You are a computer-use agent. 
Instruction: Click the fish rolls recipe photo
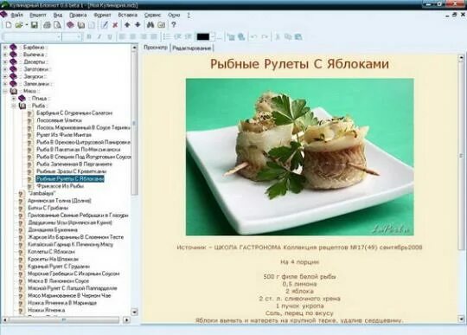pos(299,157)
